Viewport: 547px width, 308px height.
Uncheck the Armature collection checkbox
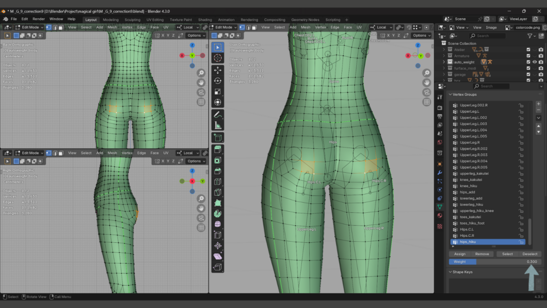click(528, 56)
